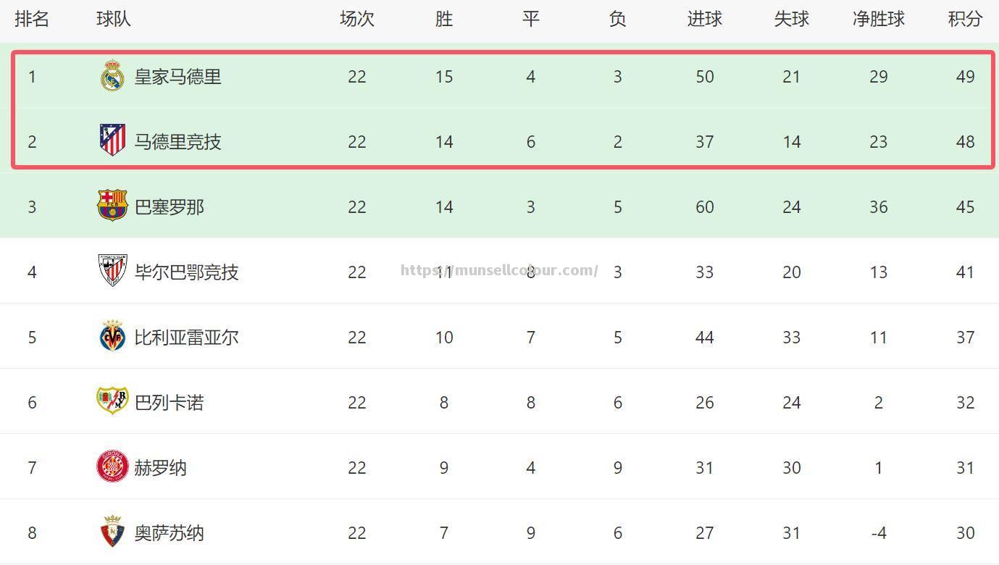Click the 进球 column header
The width and height of the screenshot is (999, 565).
(704, 19)
